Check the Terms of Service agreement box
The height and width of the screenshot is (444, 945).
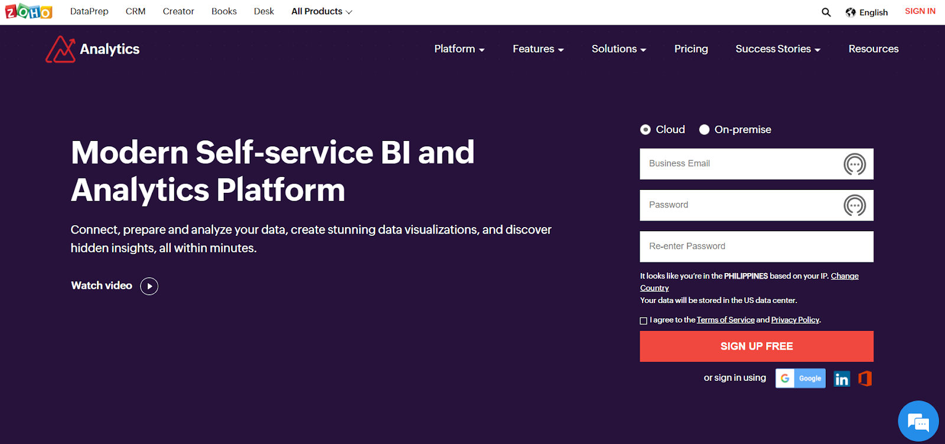(644, 321)
